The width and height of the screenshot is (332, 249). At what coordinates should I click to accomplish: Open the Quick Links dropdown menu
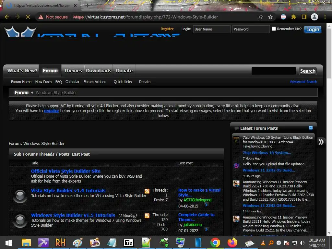123,82
